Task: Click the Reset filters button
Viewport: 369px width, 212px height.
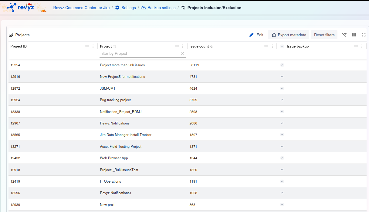Action: tap(324, 35)
